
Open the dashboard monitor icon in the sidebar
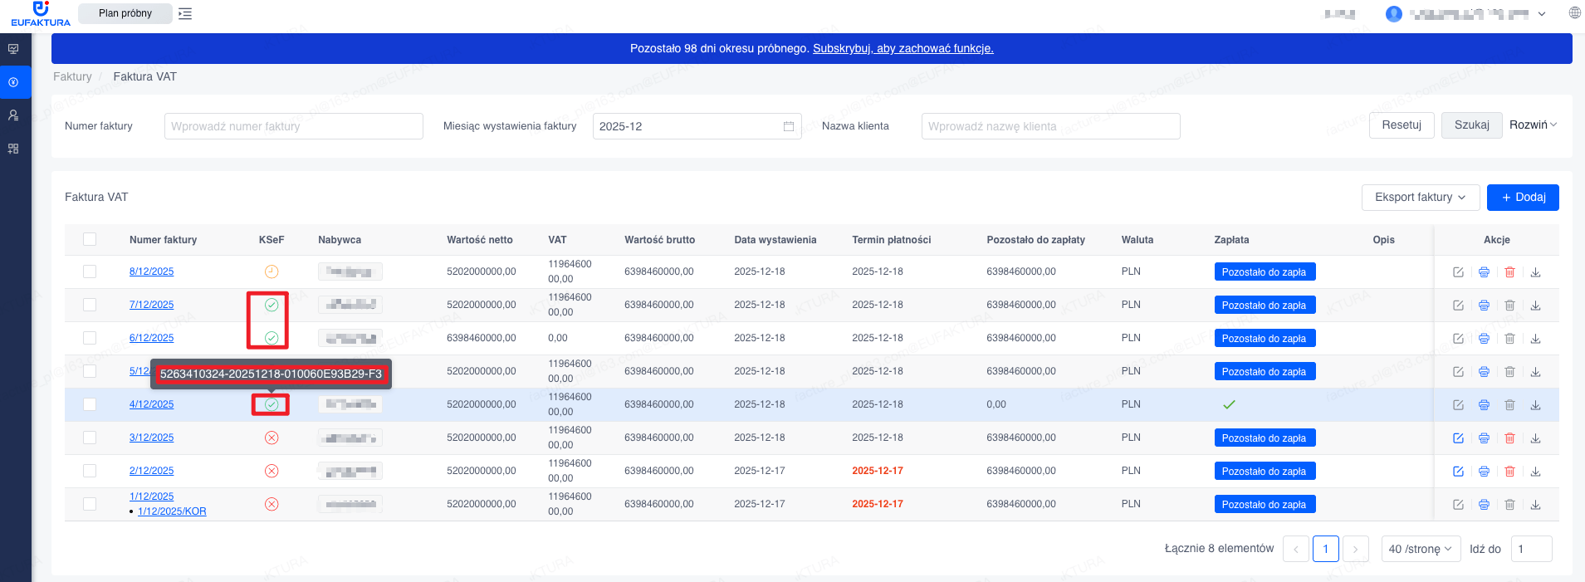point(13,49)
